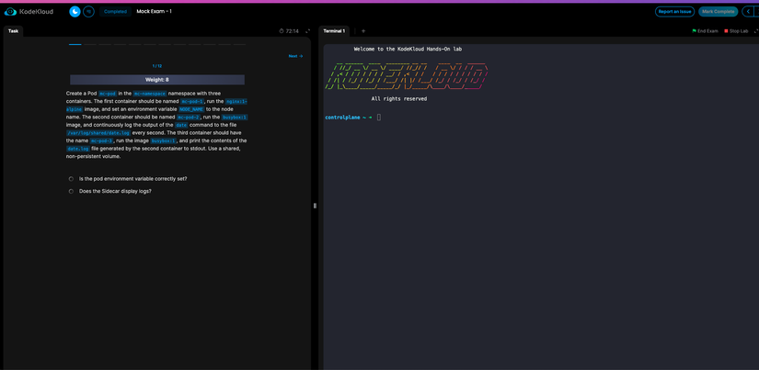Click the NODE_NAME code label
Viewport: 759px width, 370px height.
point(191,109)
